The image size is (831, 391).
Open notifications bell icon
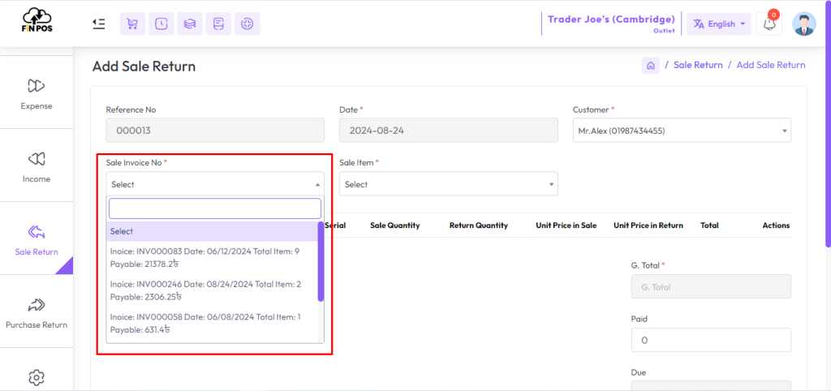click(x=769, y=24)
